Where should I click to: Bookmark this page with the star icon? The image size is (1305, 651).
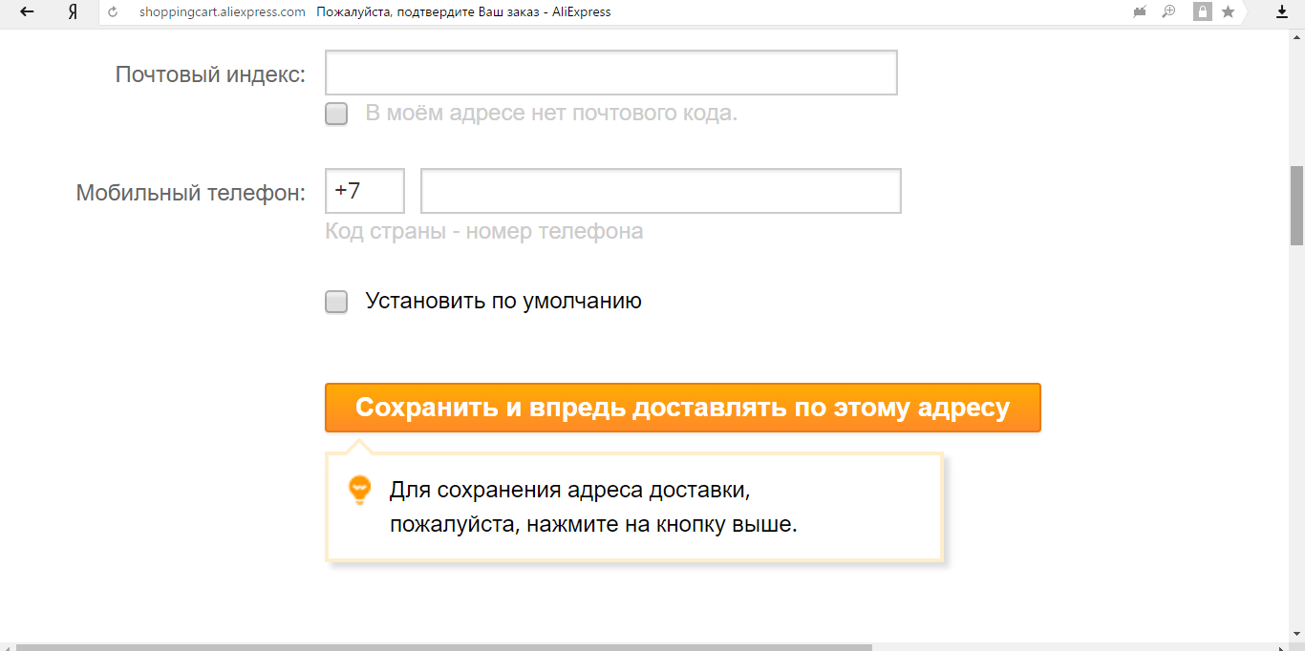coord(1228,12)
